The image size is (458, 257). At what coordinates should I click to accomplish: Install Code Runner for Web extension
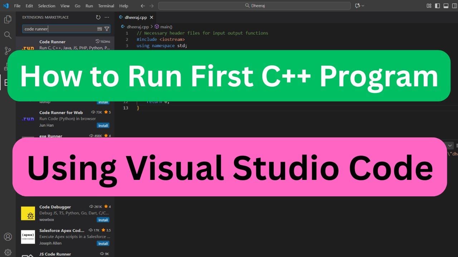pyautogui.click(x=103, y=126)
